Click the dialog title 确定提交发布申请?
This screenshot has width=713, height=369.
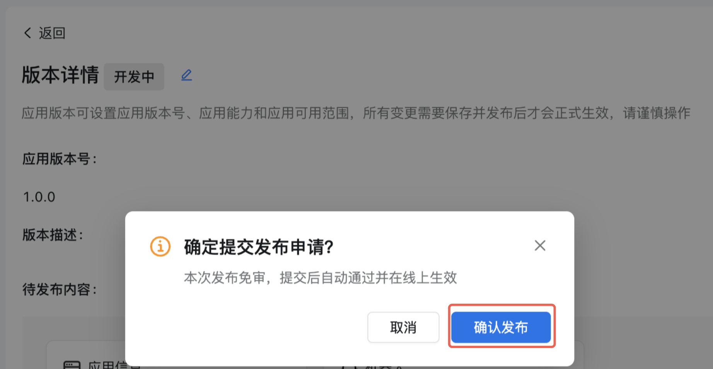pyautogui.click(x=259, y=247)
